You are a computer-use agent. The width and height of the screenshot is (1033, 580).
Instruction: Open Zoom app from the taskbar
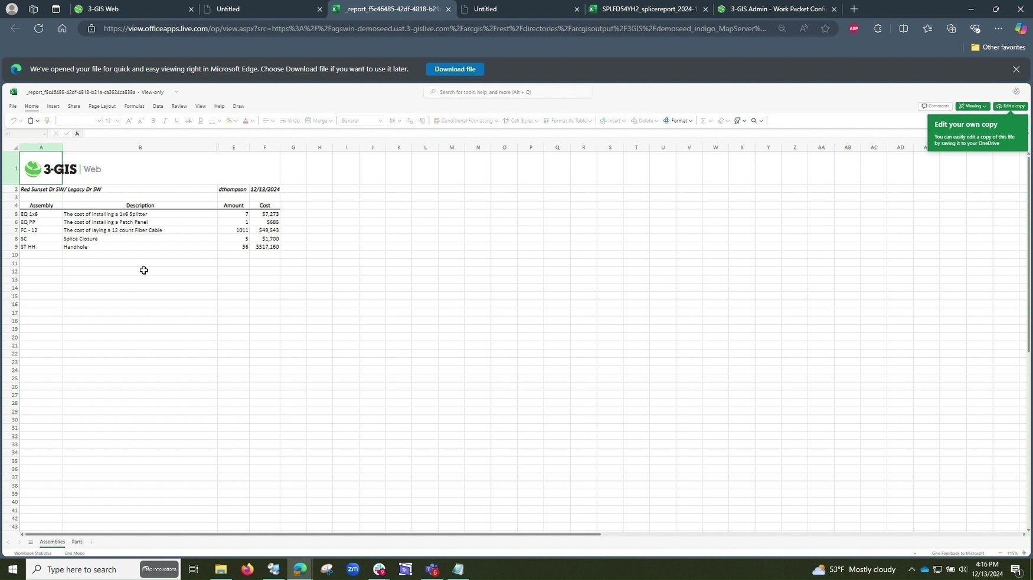point(352,569)
